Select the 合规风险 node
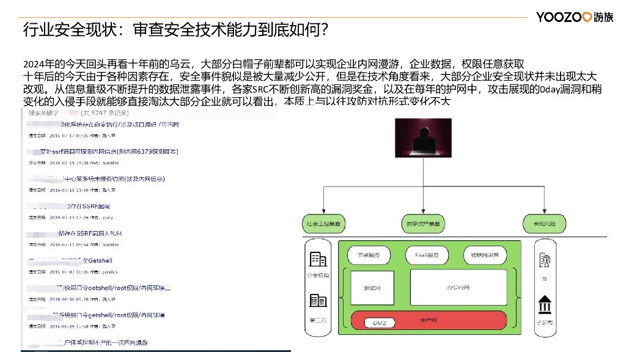This screenshot has width=626, height=352. point(543,224)
